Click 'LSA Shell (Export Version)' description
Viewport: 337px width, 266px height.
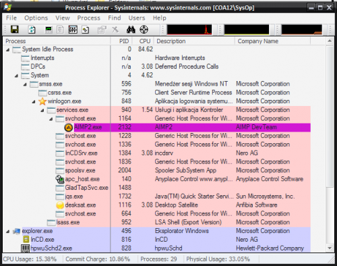[x=188, y=222]
